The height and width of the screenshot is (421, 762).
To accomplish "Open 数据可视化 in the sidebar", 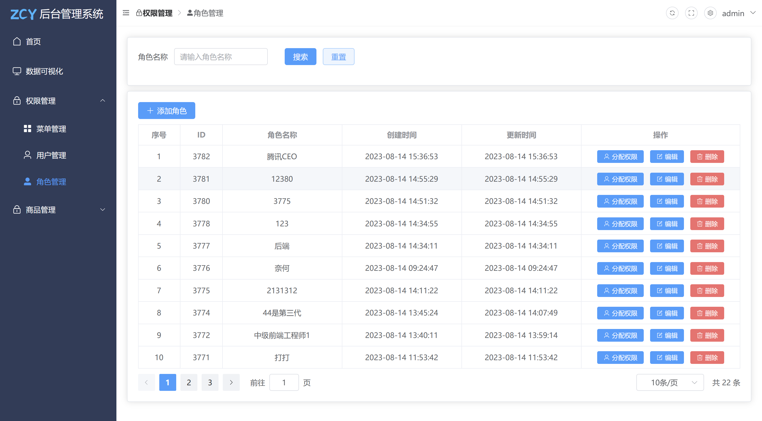I will 58,71.
